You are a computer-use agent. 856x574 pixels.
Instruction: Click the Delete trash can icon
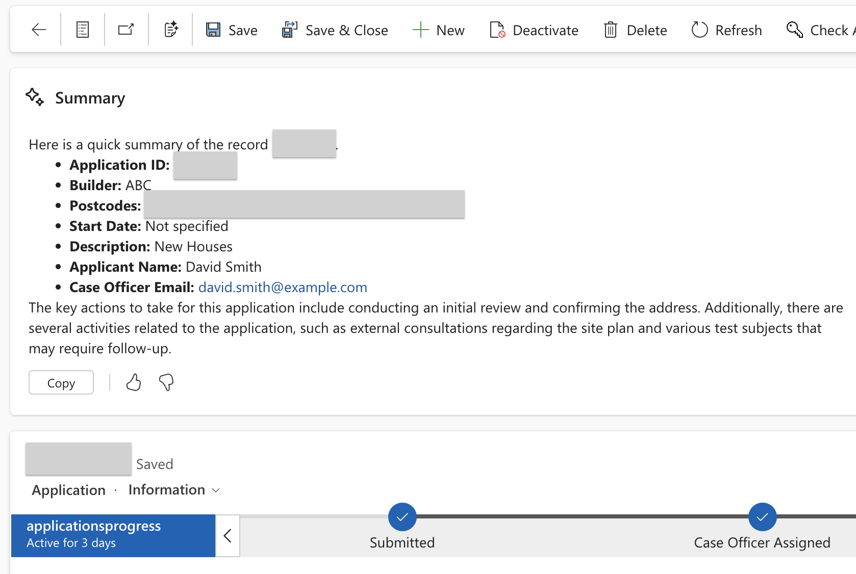[x=611, y=30]
